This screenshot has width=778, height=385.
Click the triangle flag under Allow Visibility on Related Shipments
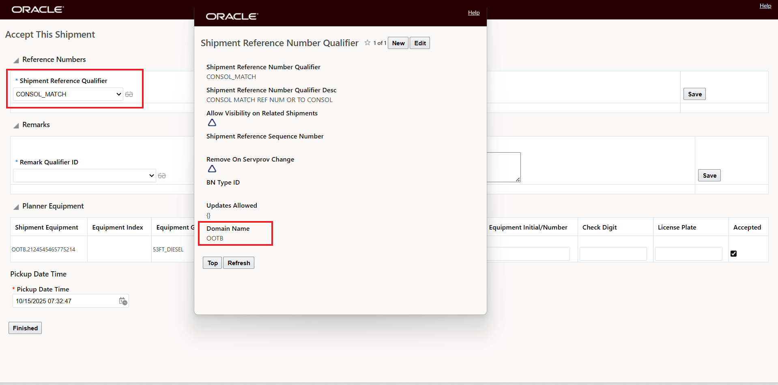click(212, 122)
